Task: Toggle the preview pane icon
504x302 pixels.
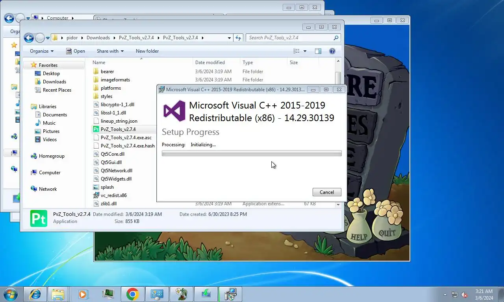Action: (318, 51)
